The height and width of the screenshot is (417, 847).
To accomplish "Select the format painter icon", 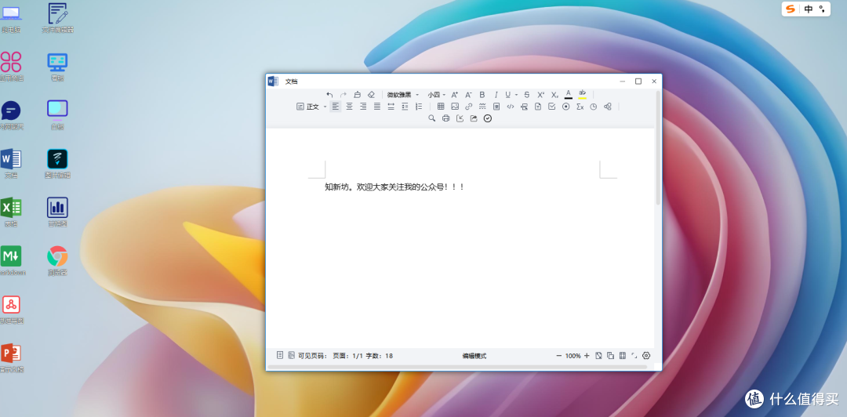I will coord(357,95).
